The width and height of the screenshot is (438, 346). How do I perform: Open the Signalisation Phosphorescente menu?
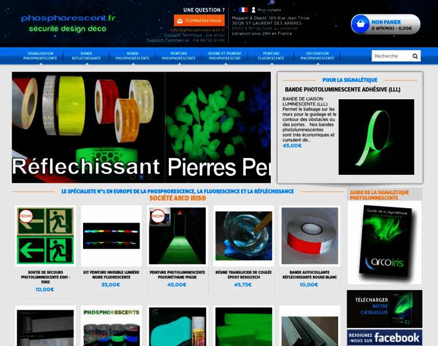[40, 56]
